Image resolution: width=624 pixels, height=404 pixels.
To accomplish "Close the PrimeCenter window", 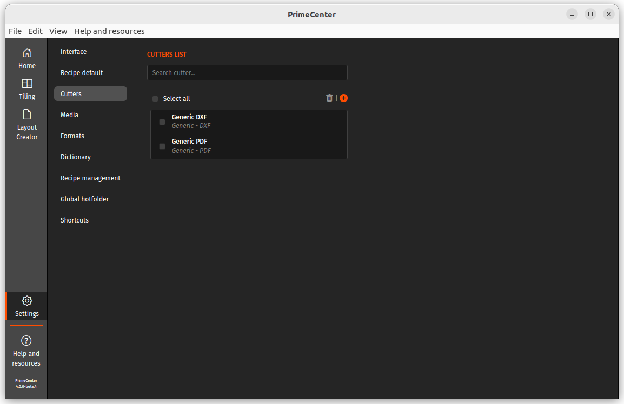I will 608,15.
